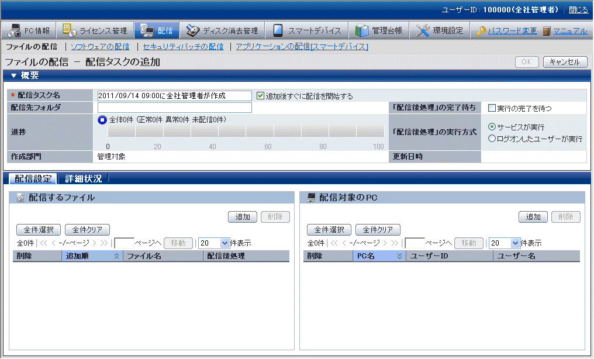The width and height of the screenshot is (594, 359).
Task: Sort PC list by PC名 column
Action: tap(379, 256)
